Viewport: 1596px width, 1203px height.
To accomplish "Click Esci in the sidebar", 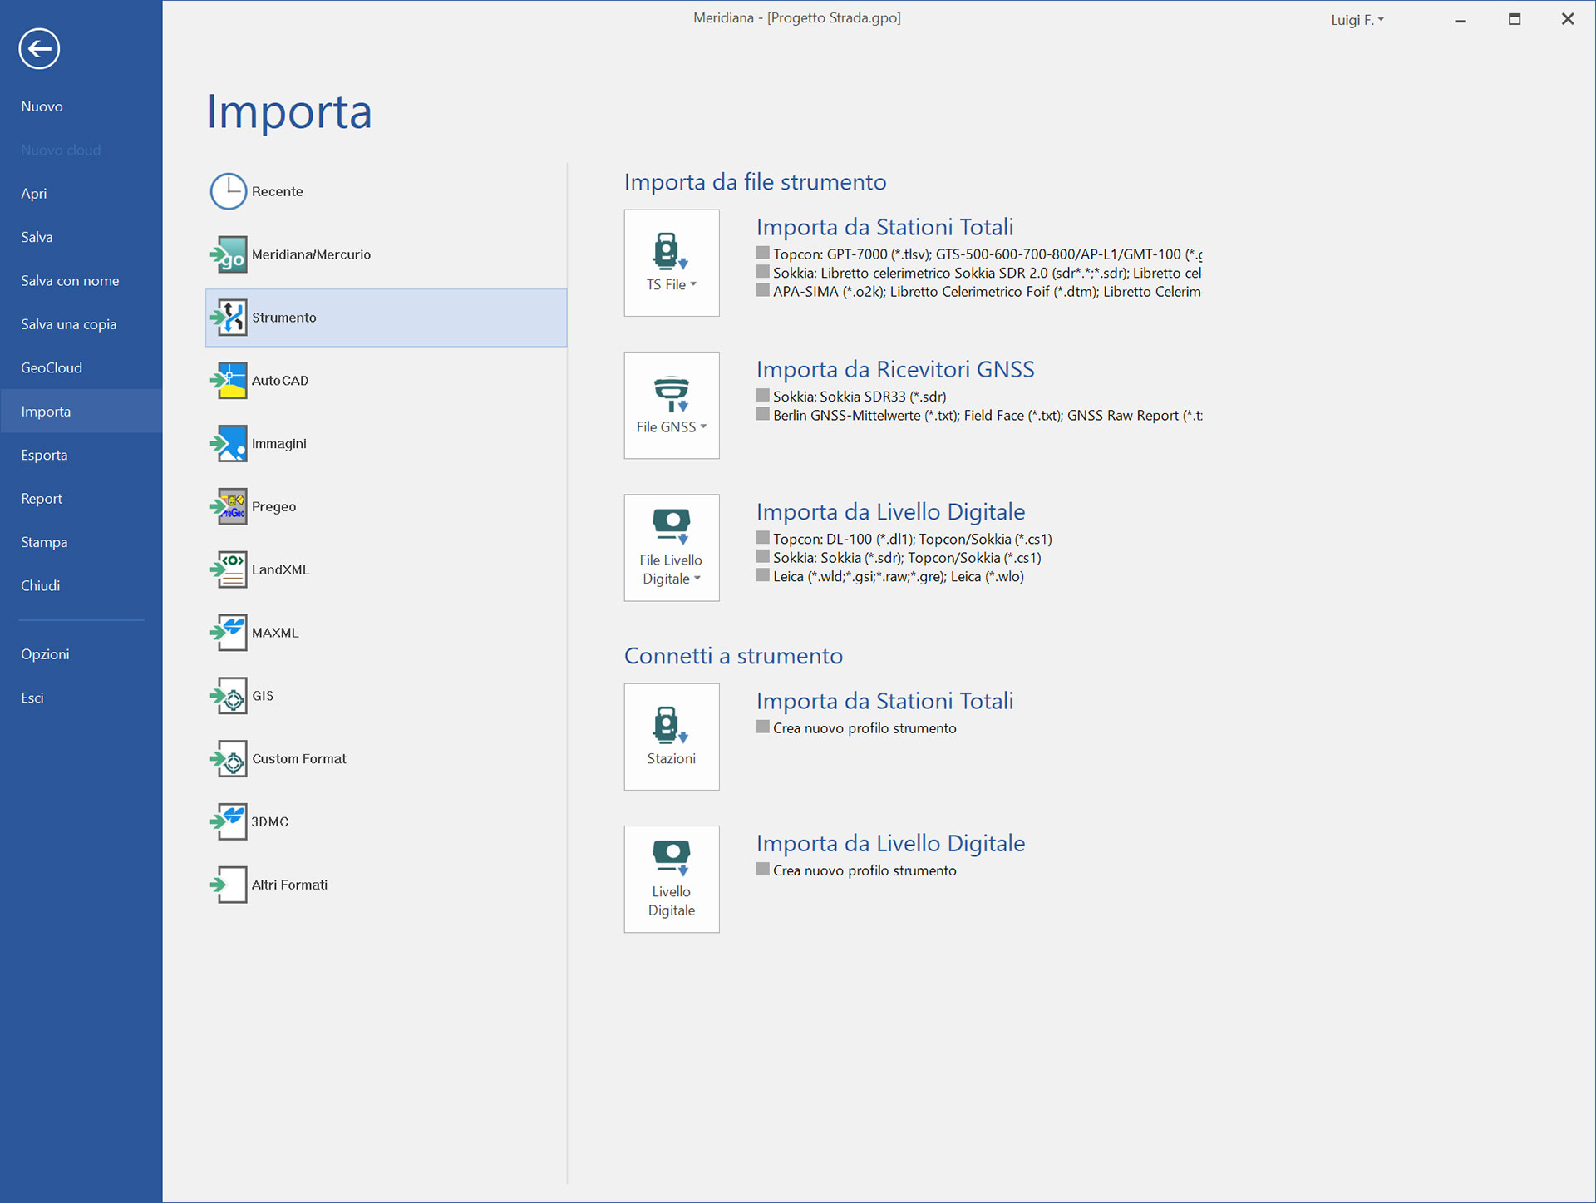I will click(x=32, y=698).
